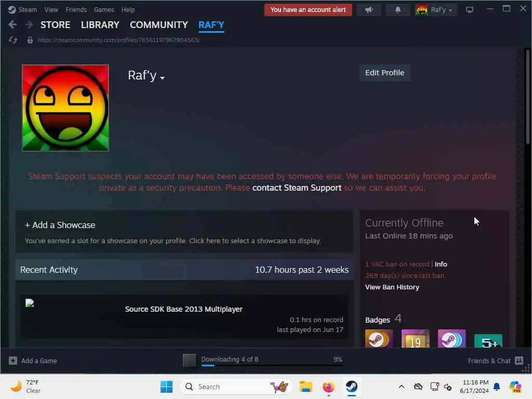Image resolution: width=532 pixels, height=399 pixels.
Task: Open the Friends menu
Action: (x=76, y=9)
